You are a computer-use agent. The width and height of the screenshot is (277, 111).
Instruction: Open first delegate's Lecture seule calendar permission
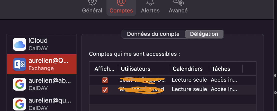pyautogui.click(x=189, y=80)
